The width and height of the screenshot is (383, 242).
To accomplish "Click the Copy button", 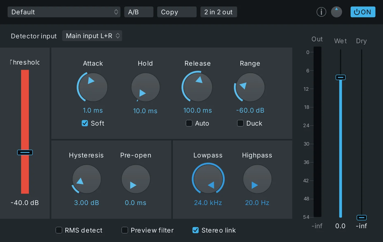I will (x=177, y=12).
